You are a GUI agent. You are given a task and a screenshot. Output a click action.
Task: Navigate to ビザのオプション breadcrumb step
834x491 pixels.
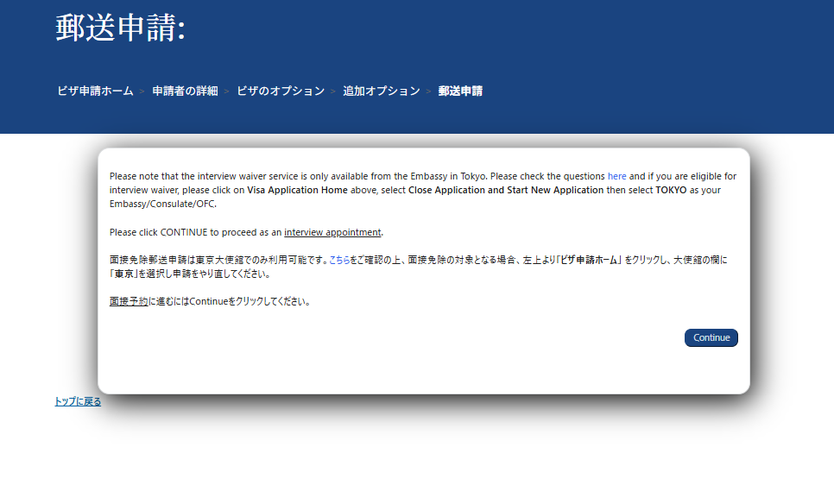click(281, 91)
